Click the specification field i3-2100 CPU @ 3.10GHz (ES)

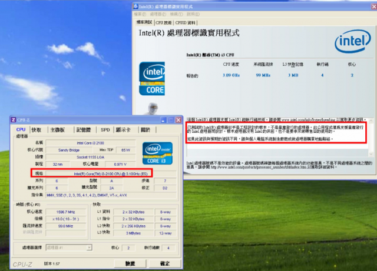pyautogui.click(x=111, y=173)
